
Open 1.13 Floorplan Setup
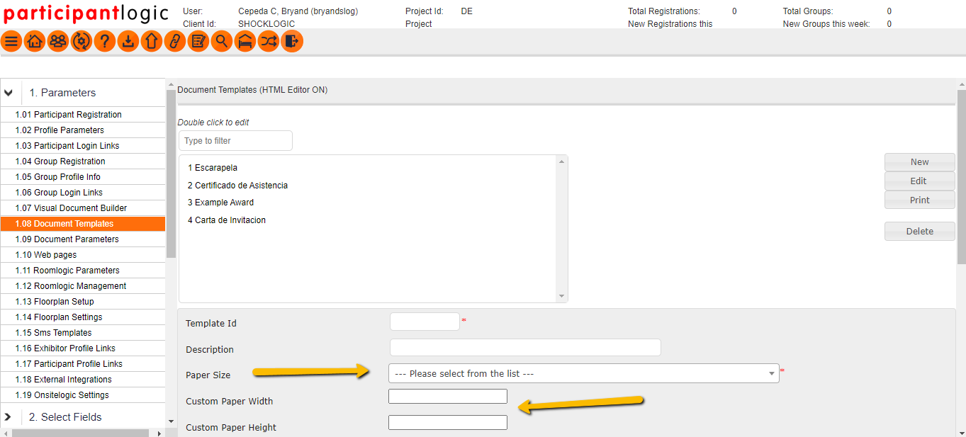(x=83, y=302)
